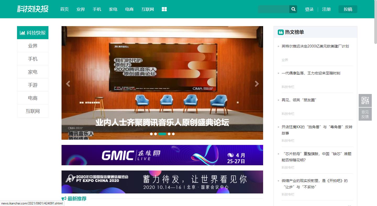The image size is (377, 206).
Task: Click 科技专栏 tag under 王力宏 article
Action: pyautogui.click(x=288, y=87)
